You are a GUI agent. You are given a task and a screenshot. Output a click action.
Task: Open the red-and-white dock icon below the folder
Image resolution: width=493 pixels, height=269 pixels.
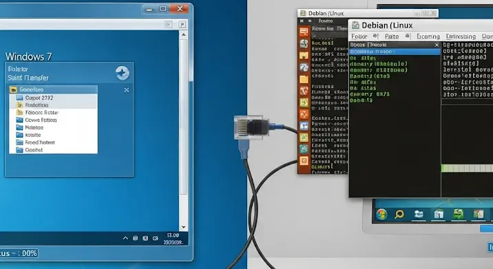[x=304, y=91]
